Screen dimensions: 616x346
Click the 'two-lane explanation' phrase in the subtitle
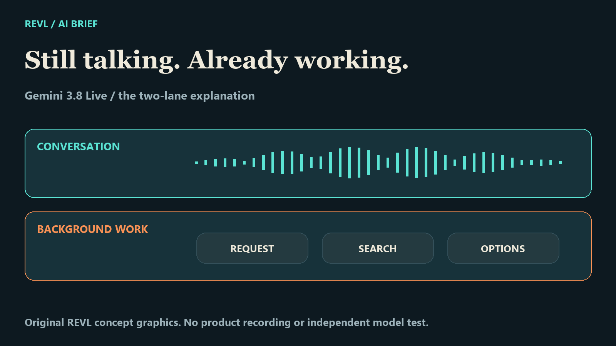click(x=197, y=96)
